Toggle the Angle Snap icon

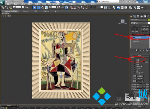75,7
